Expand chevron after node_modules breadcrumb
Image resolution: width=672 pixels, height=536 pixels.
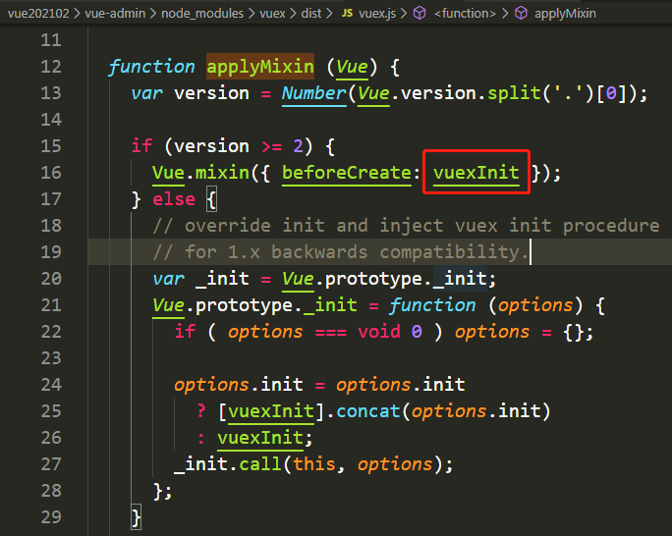tap(252, 14)
